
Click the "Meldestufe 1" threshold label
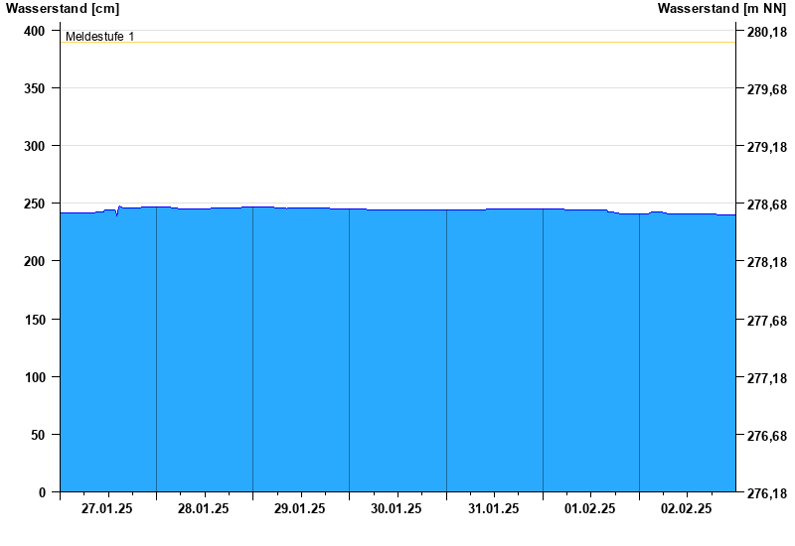click(99, 37)
